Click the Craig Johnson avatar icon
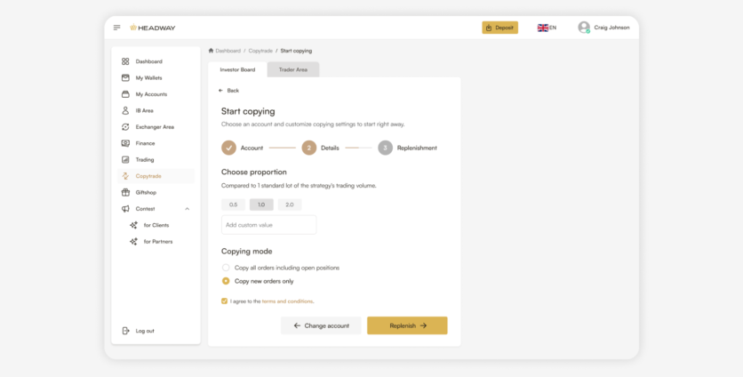 pos(584,28)
